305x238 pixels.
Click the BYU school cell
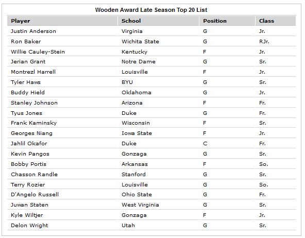[x=127, y=82]
